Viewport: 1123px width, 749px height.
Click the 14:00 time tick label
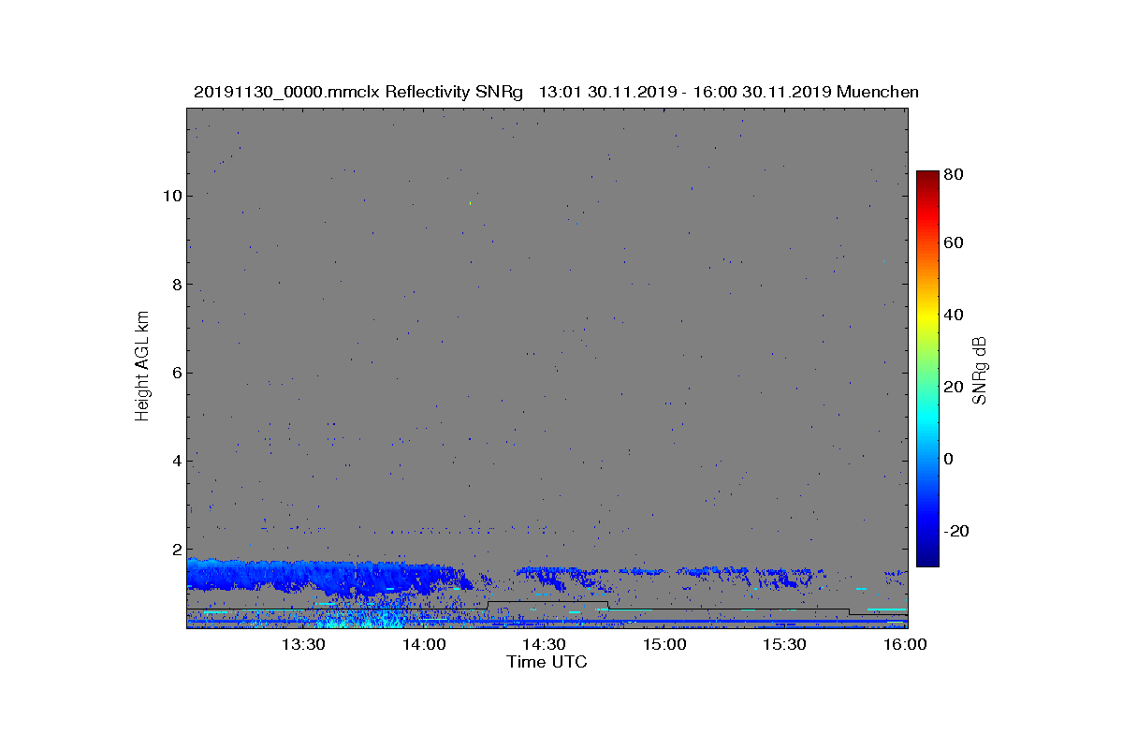pos(424,644)
